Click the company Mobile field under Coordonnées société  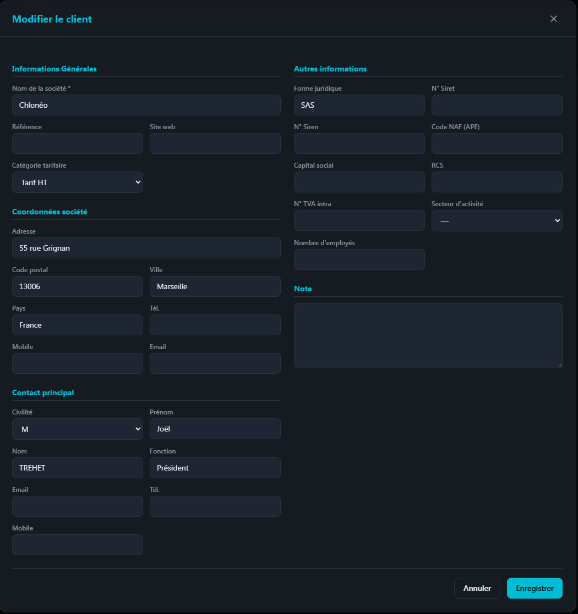coord(78,363)
